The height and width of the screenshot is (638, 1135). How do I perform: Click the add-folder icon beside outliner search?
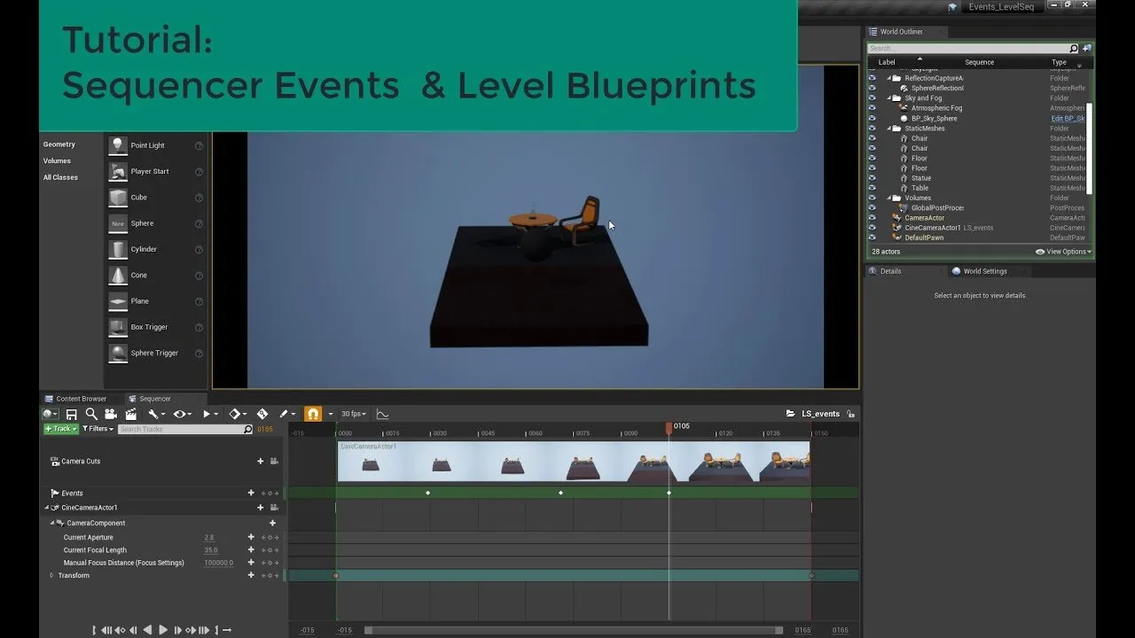click(x=1087, y=48)
